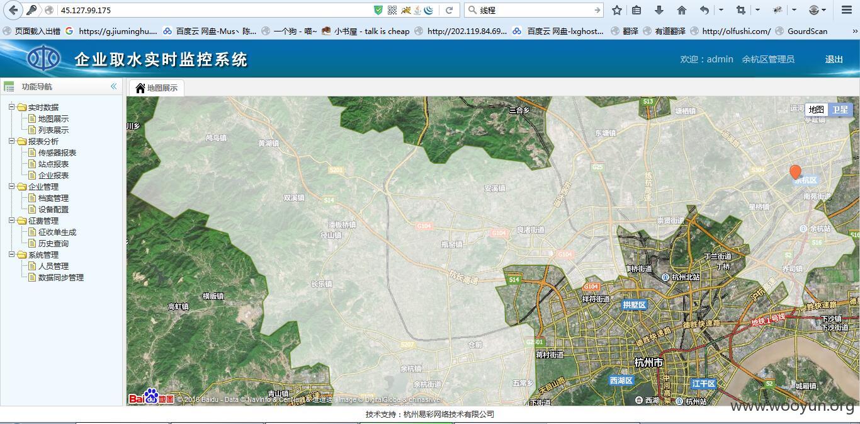Open 地图展示 in the tree
Viewport: 860px width, 424px height.
[54, 118]
